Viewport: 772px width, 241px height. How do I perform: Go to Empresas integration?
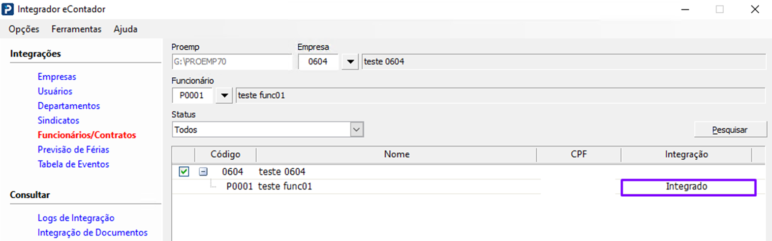[57, 77]
